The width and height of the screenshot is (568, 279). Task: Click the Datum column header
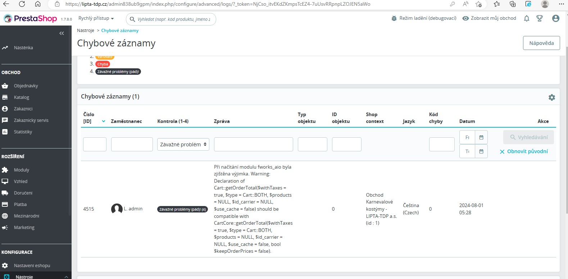(x=467, y=121)
